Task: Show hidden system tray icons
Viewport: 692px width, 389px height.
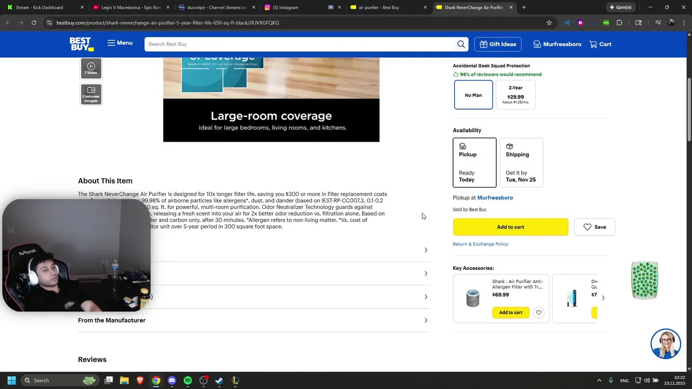Action: pos(599,380)
